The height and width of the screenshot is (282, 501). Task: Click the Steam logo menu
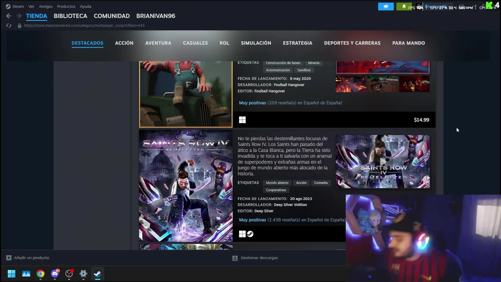tap(15, 6)
